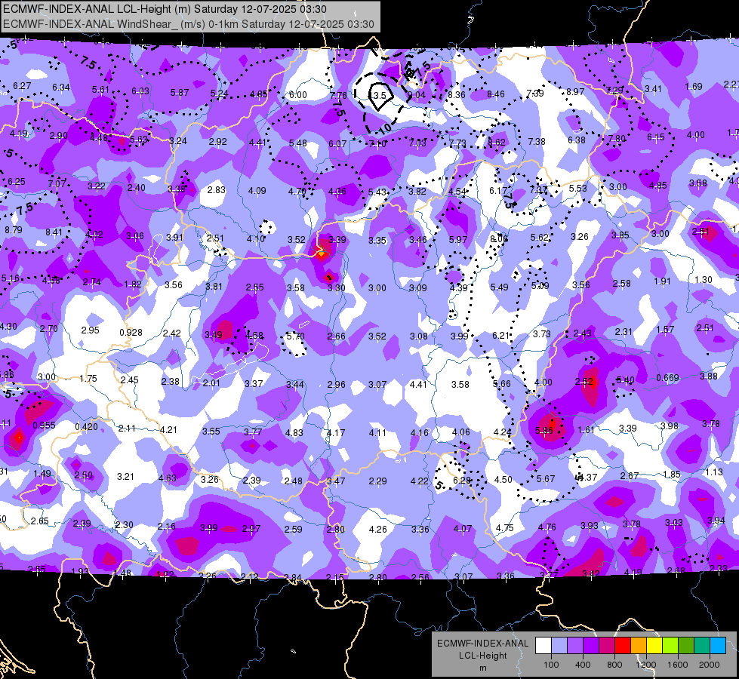The width and height of the screenshot is (739, 679).
Task: Click the wind shear value '5.87'
Action: pyautogui.click(x=180, y=93)
